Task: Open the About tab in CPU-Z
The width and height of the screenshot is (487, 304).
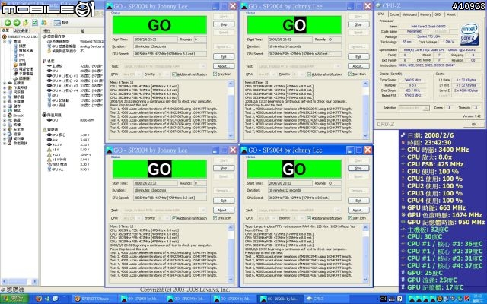Action: tap(451, 14)
